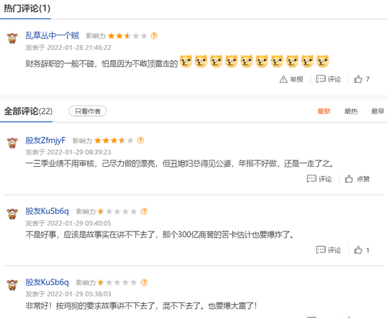Select the 全部评论(22) tab

pos(28,111)
